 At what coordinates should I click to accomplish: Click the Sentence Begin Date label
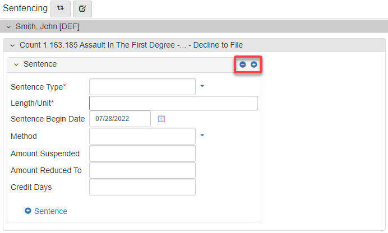pos(48,119)
